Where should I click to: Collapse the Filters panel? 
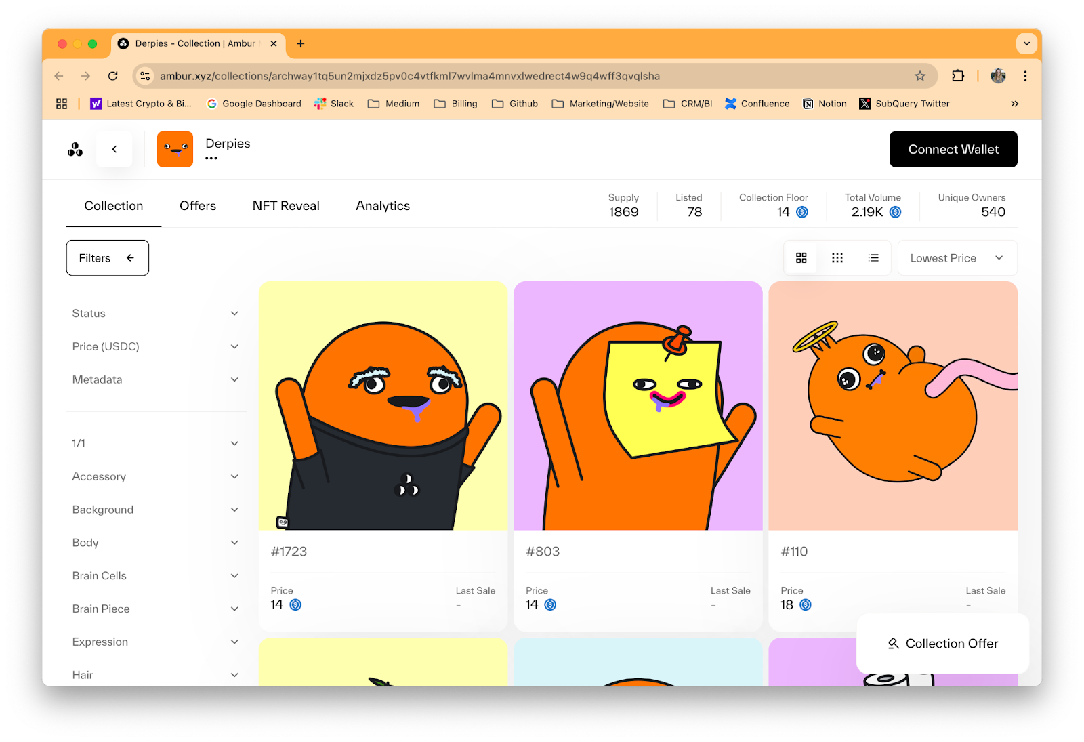pyautogui.click(x=108, y=258)
